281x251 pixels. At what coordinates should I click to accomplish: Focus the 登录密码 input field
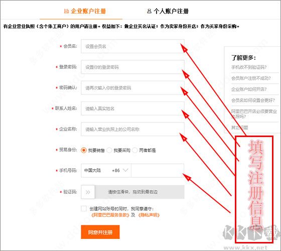coord(132,67)
